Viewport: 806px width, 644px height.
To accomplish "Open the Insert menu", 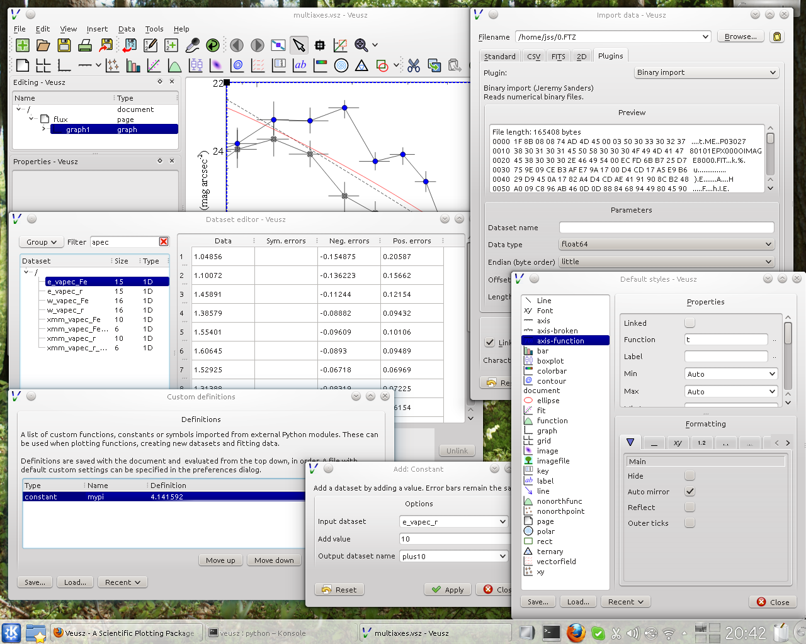I will (97, 29).
